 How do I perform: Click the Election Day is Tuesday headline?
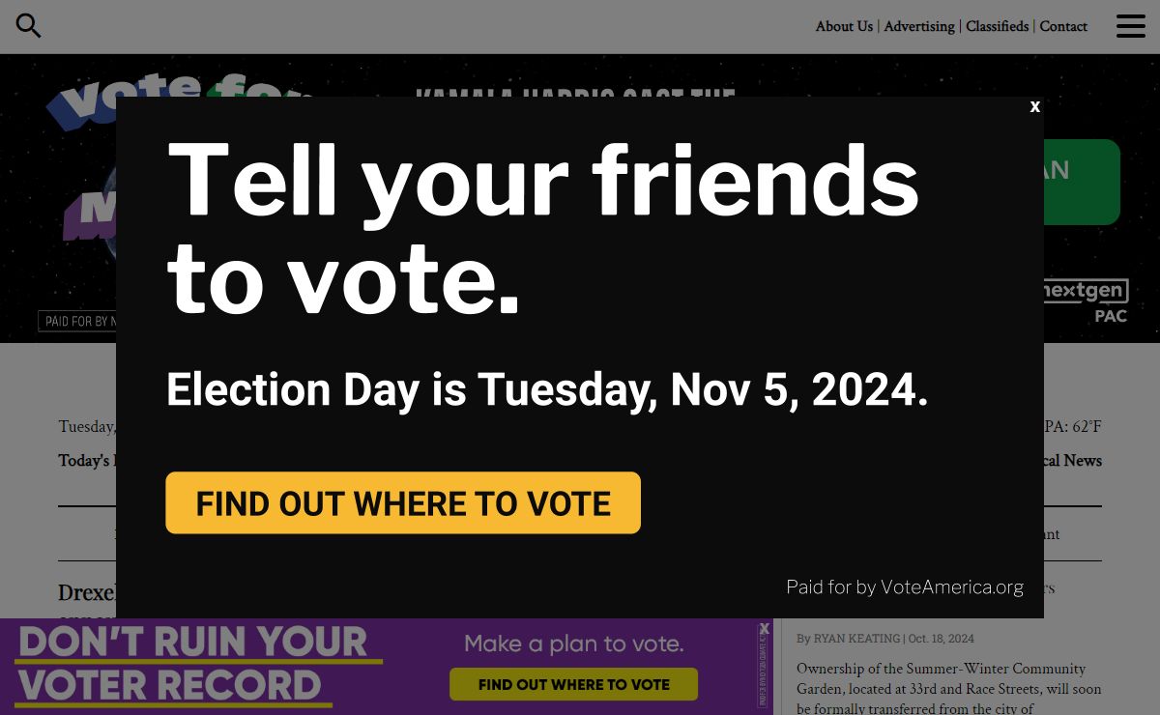tap(547, 389)
